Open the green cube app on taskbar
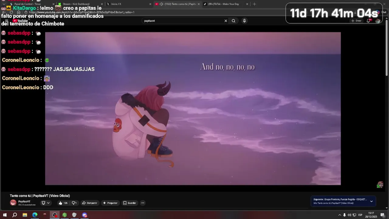The width and height of the screenshot is (389, 219). [x=65, y=215]
